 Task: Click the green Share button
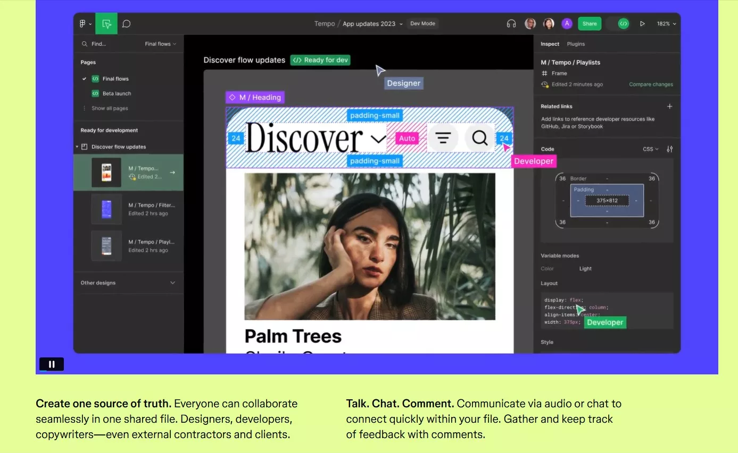click(x=589, y=24)
